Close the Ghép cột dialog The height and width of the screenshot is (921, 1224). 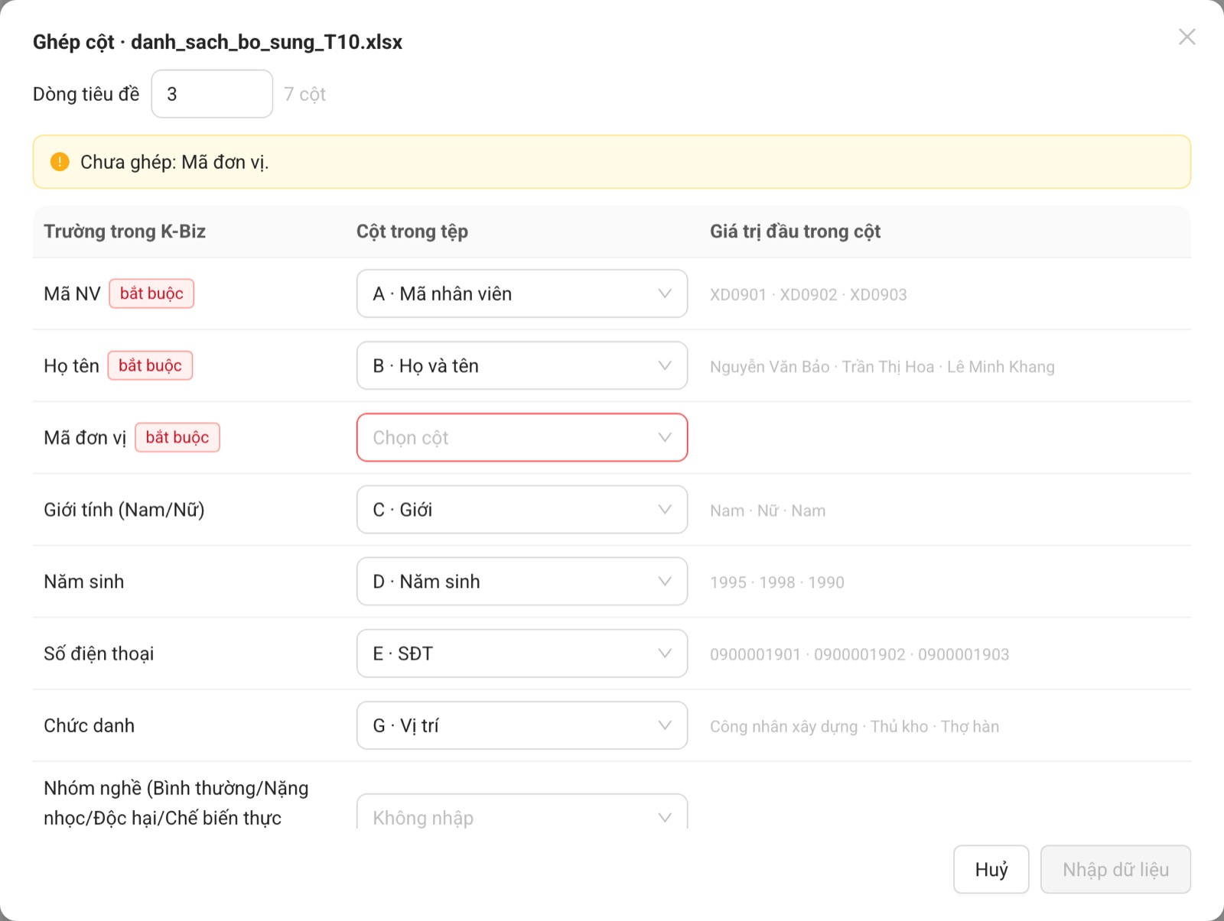[x=1187, y=37]
